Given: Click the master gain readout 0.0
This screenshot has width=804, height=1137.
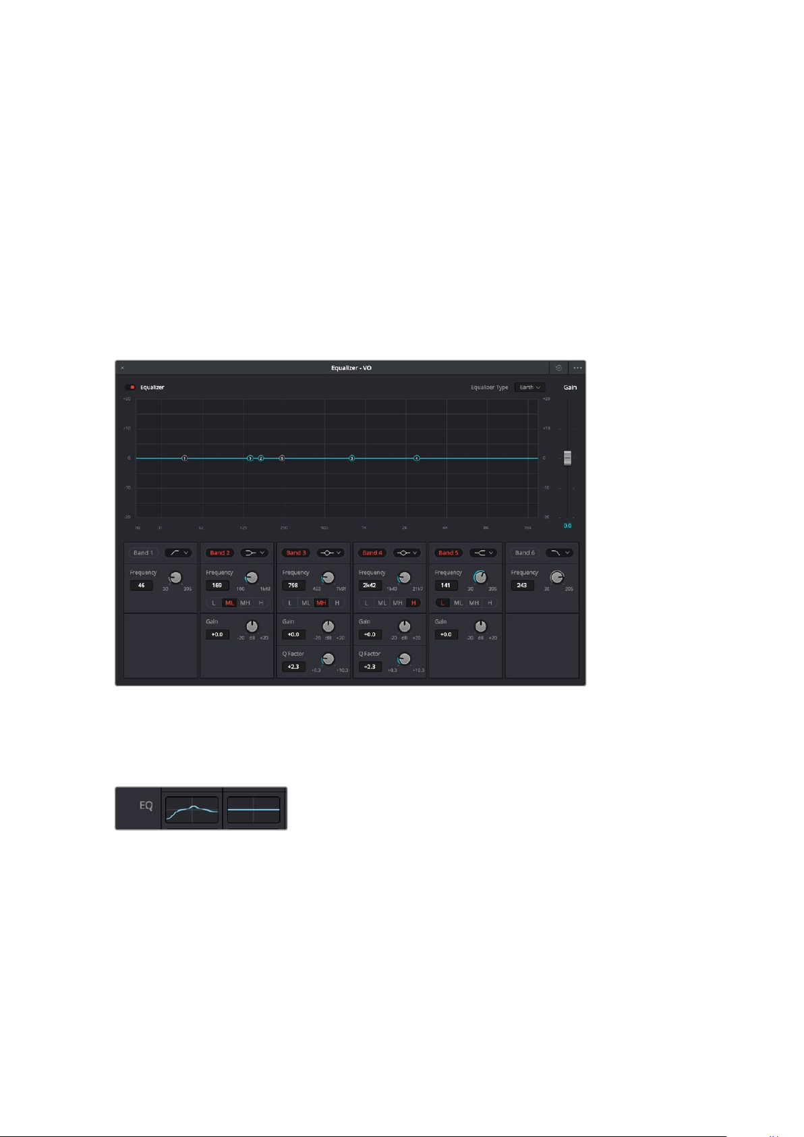Looking at the screenshot, I should pyautogui.click(x=568, y=526).
